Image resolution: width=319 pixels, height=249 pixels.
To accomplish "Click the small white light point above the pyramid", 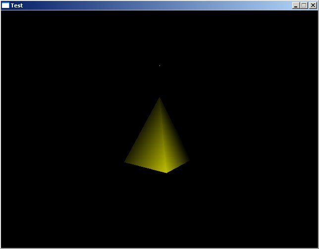I will (x=159, y=65).
